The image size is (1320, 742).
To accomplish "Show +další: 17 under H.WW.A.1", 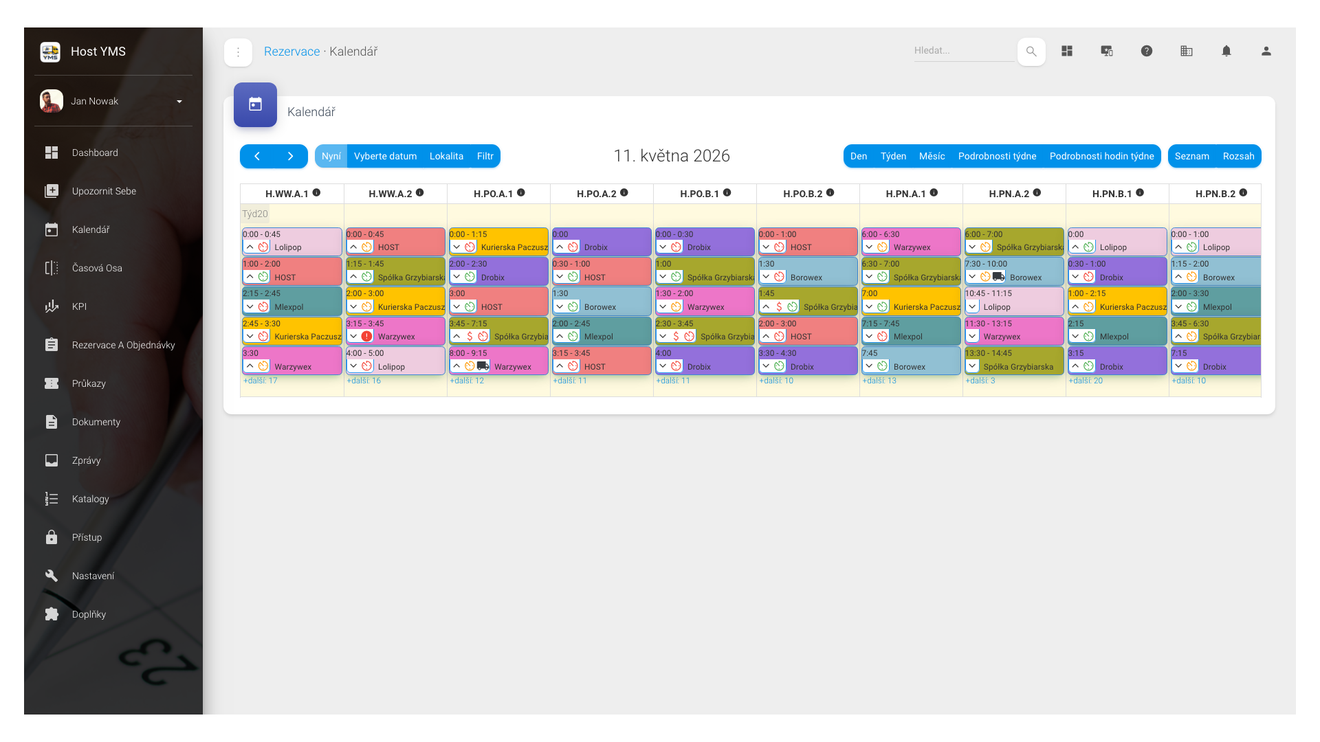I will tap(261, 381).
